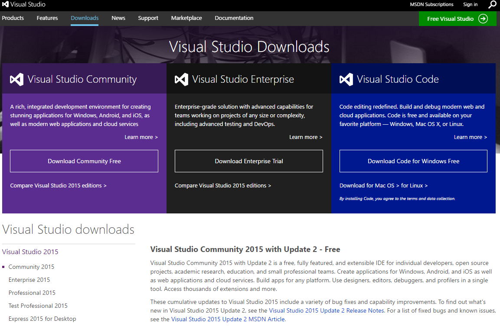Click the Visual Studio Downloads hero heading
Image resolution: width=500 pixels, height=326 pixels.
[249, 47]
